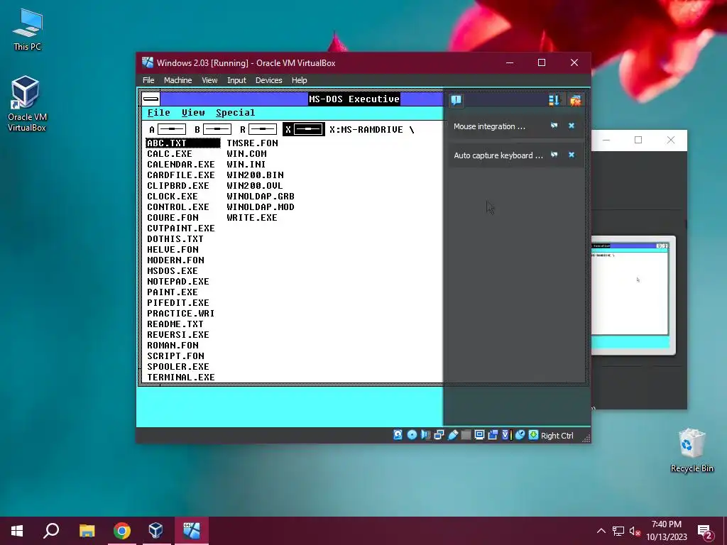Select CARDFILE.EXE in the file list
The height and width of the screenshot is (545, 727).
pyautogui.click(x=181, y=175)
